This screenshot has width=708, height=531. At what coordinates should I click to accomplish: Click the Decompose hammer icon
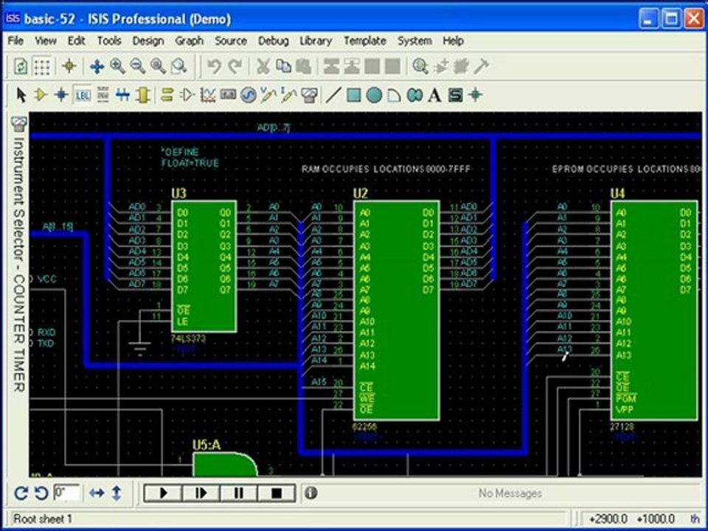[x=482, y=66]
